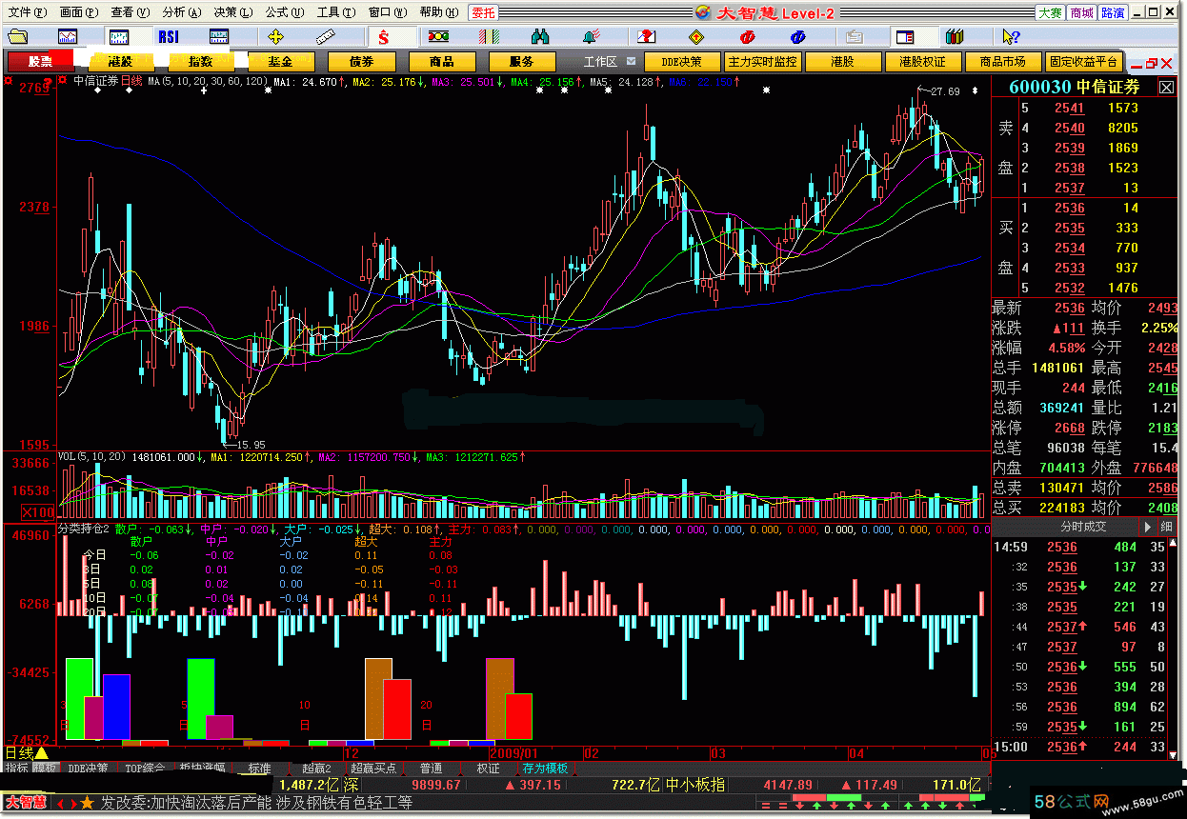Click the arrow expander next to 分时成交
The width and height of the screenshot is (1187, 819).
click(x=1147, y=527)
